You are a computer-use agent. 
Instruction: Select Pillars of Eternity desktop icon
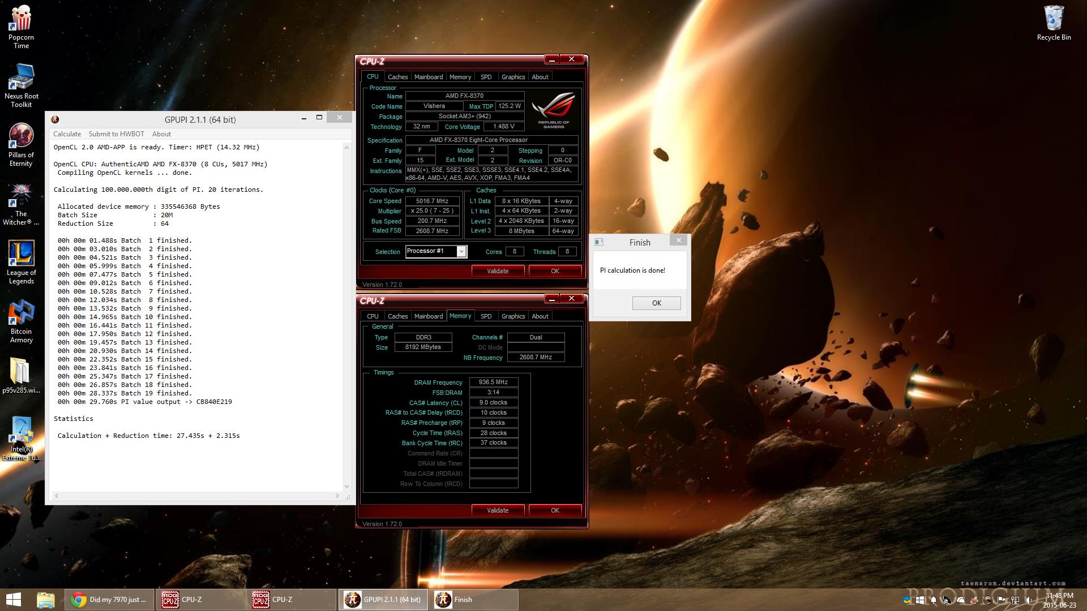click(21, 144)
